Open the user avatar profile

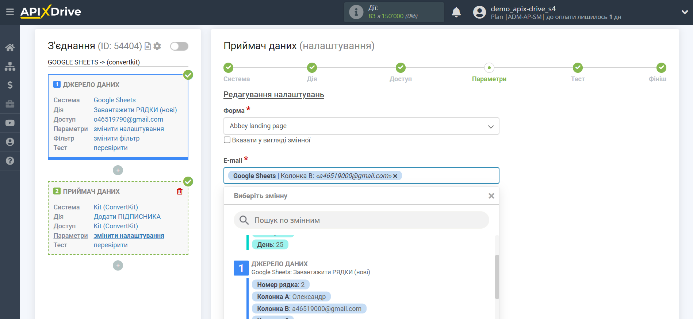479,12
